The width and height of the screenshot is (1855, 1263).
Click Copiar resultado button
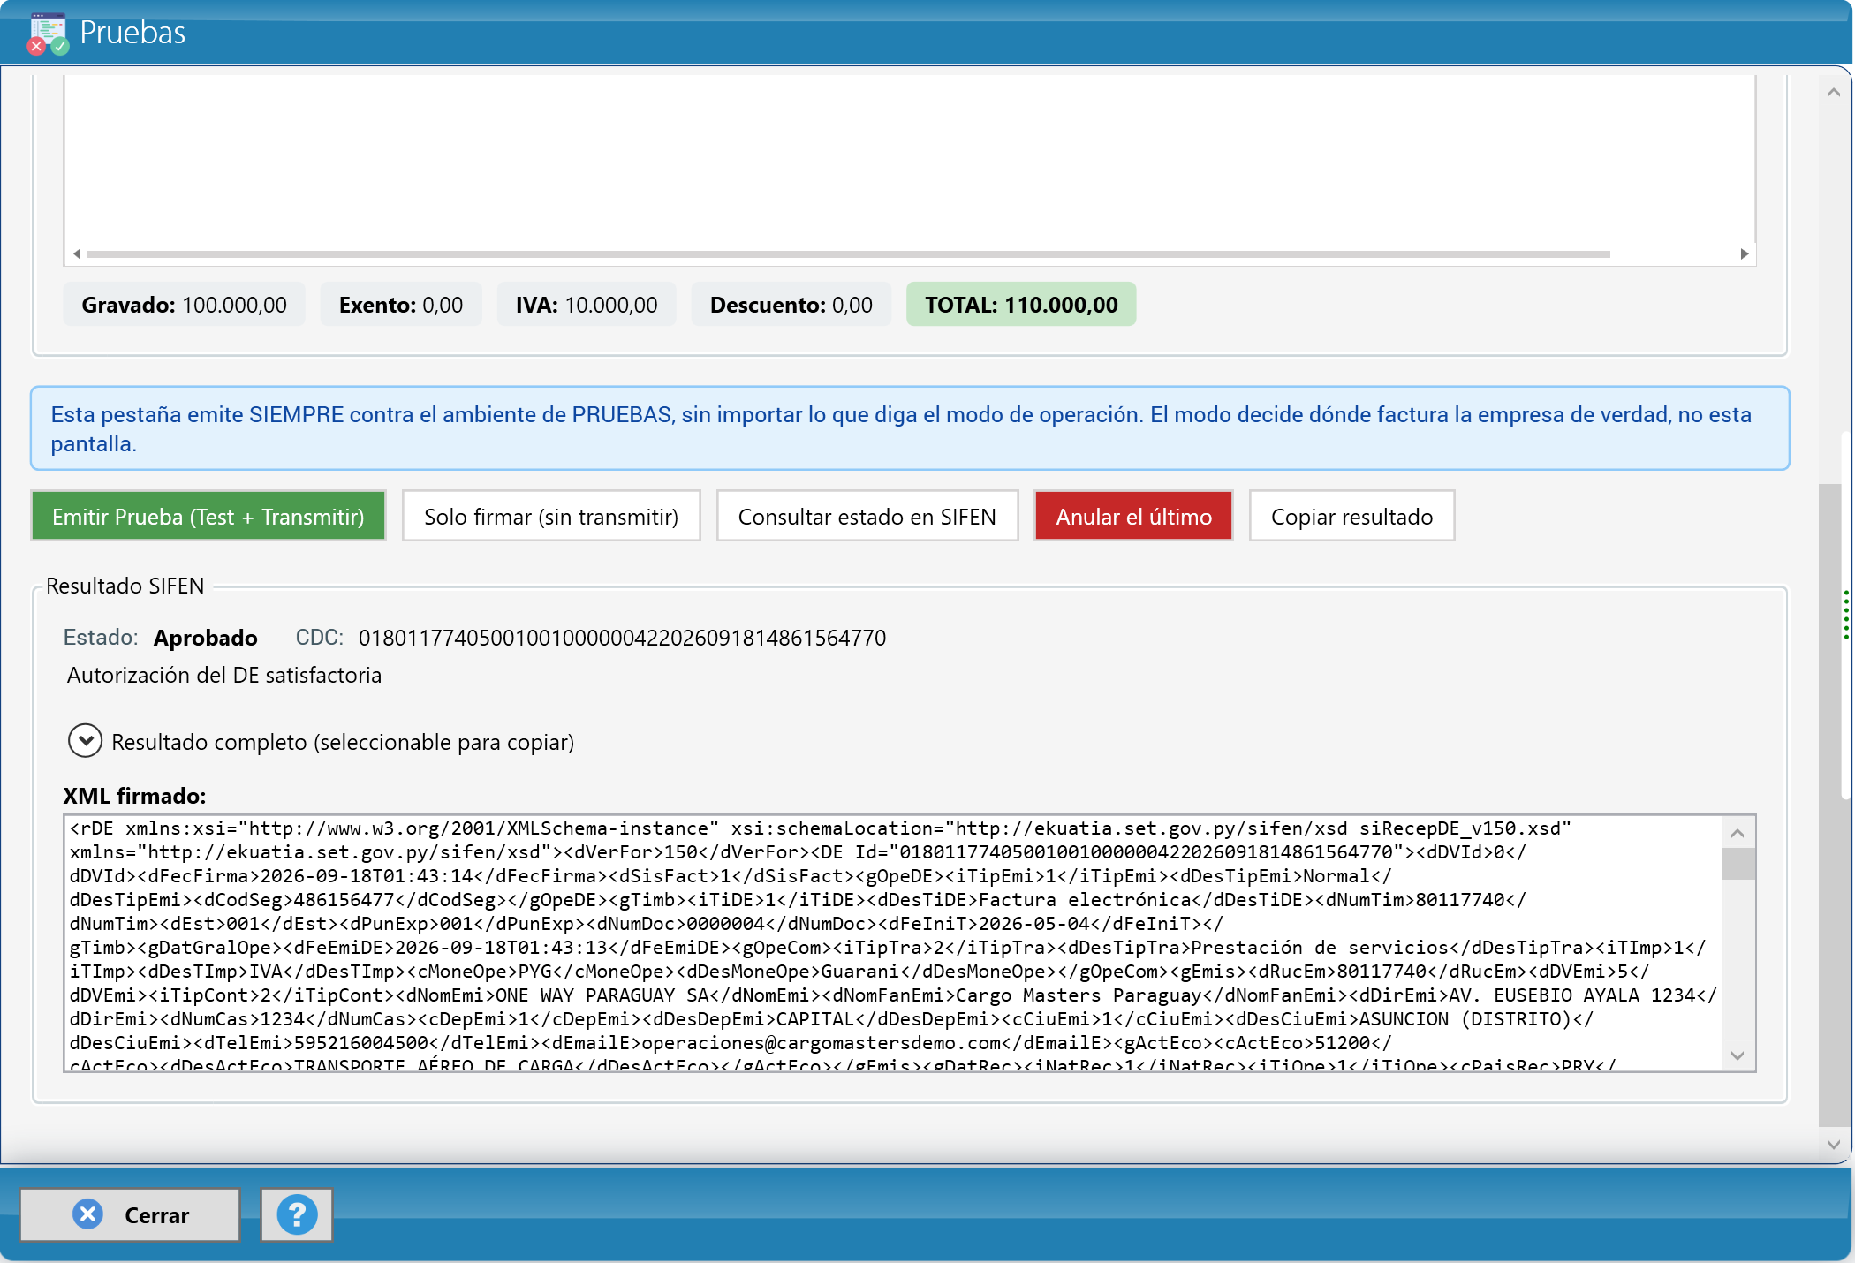[x=1352, y=516]
